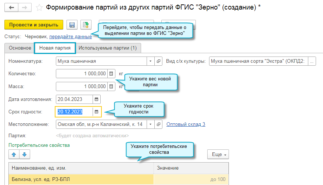Click the Срок годности date field
The height and width of the screenshot is (185, 323).
(74, 112)
